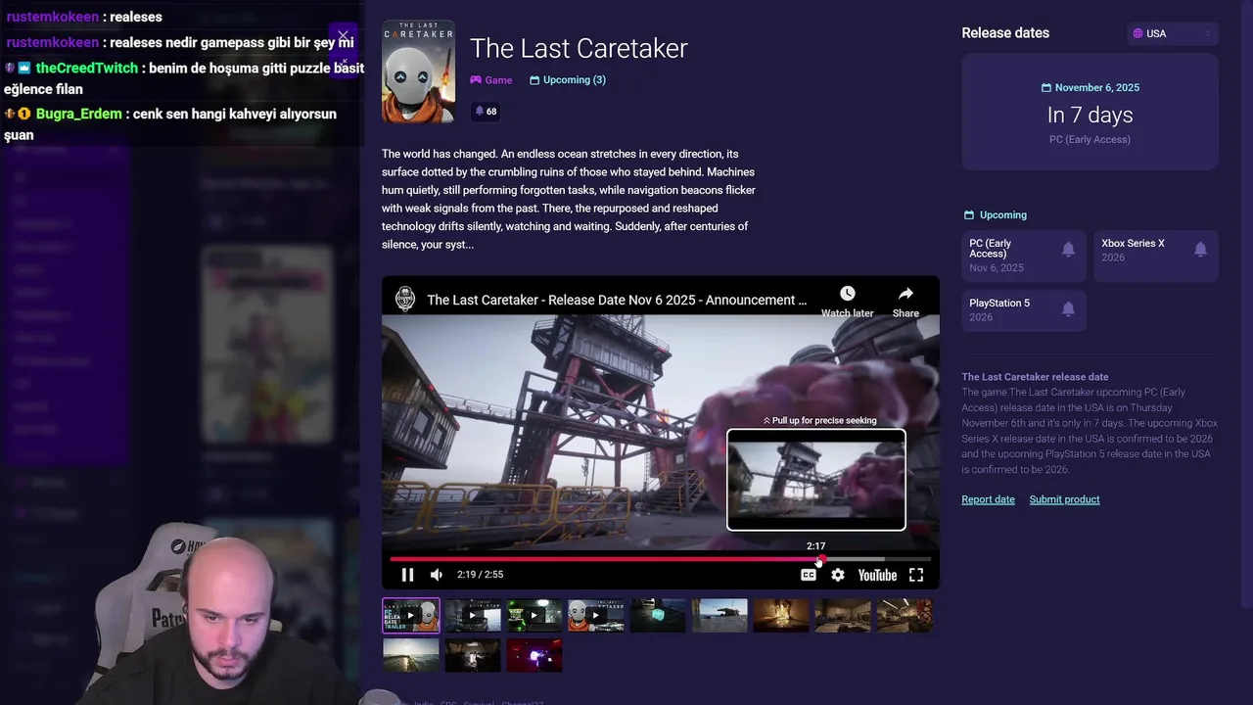Click the scrubber handle on timeline

(x=821, y=559)
